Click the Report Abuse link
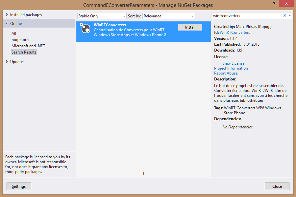Screen dimensions: 296x197 click(x=226, y=73)
